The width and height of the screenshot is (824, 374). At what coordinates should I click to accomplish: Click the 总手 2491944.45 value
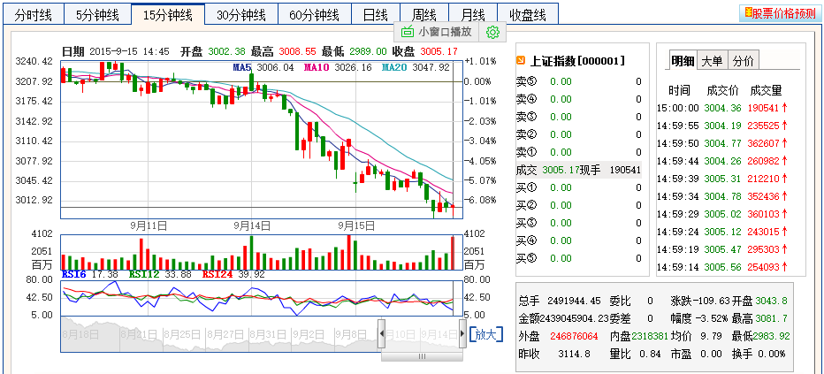(x=574, y=301)
